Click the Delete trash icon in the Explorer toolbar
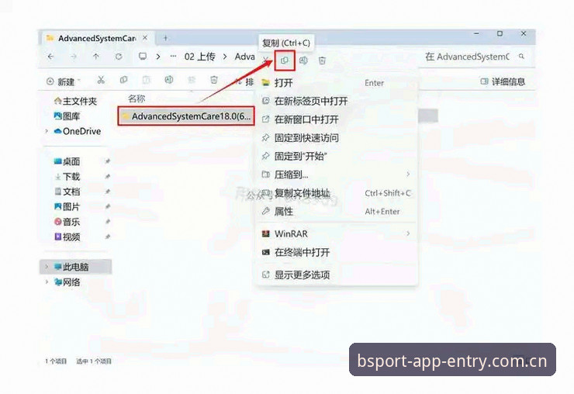 [x=214, y=80]
